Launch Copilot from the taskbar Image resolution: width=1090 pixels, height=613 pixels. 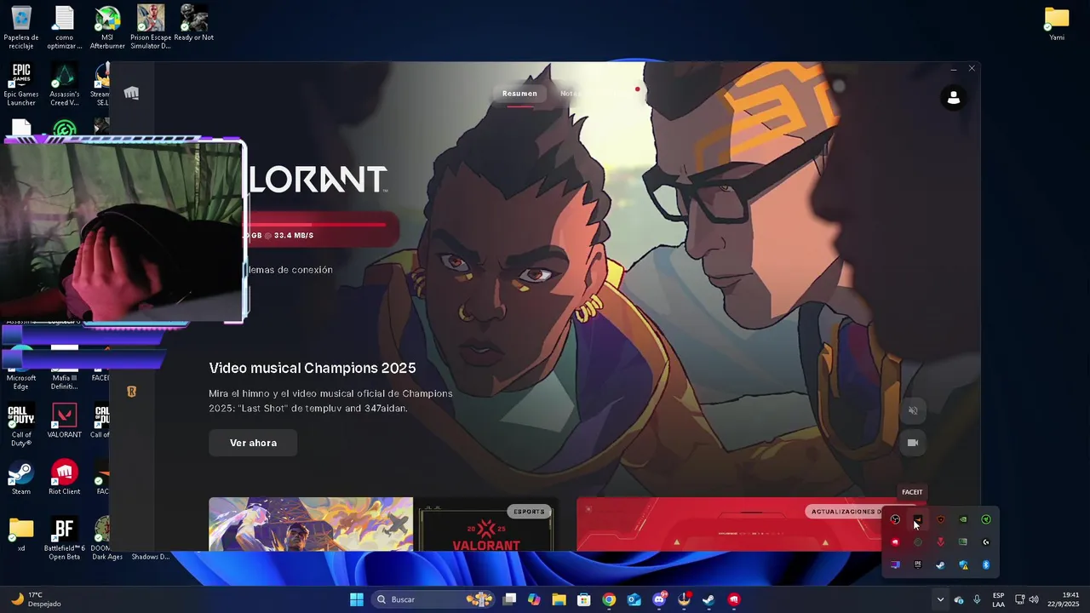[x=534, y=599]
